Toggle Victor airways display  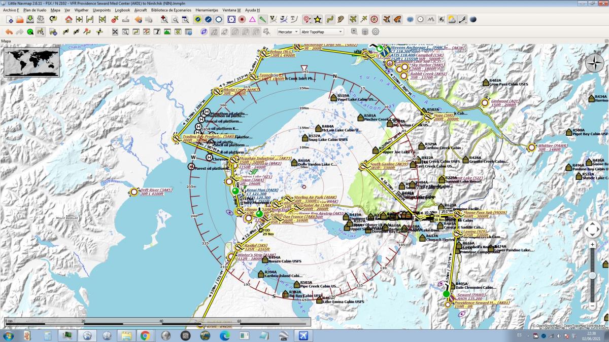[x=273, y=19]
